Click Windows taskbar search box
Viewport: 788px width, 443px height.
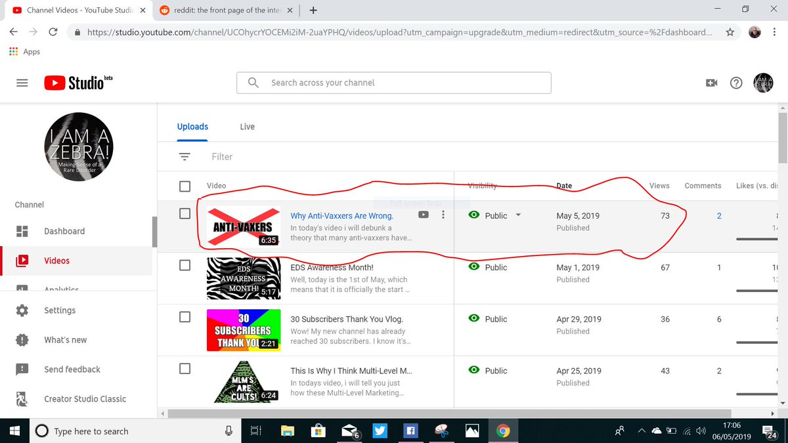tap(134, 431)
